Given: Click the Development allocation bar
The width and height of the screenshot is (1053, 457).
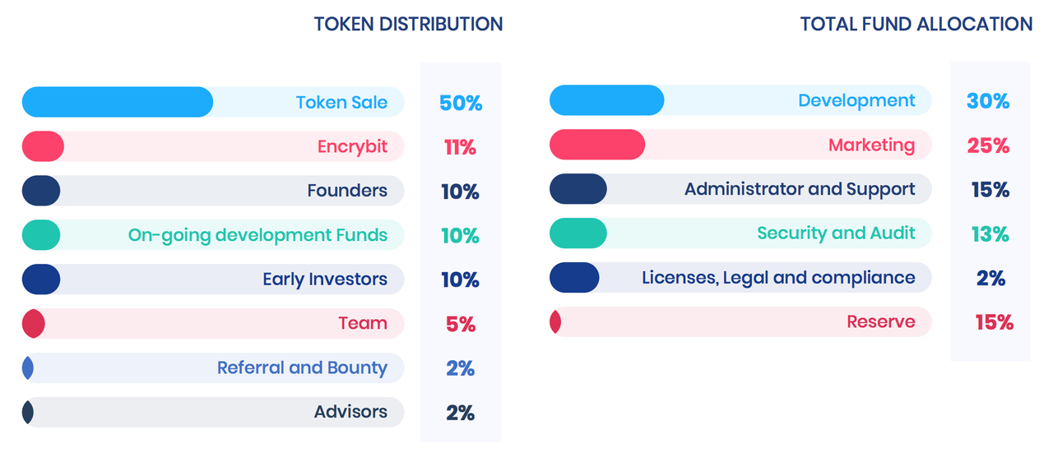Looking at the screenshot, I should pyautogui.click(x=740, y=100).
